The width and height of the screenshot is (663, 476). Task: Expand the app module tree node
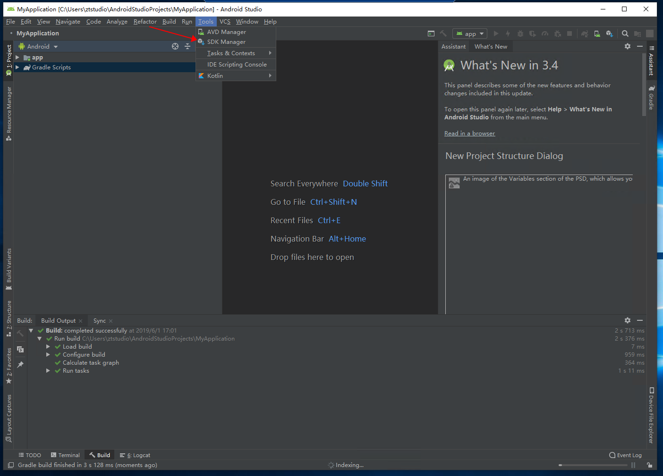17,57
